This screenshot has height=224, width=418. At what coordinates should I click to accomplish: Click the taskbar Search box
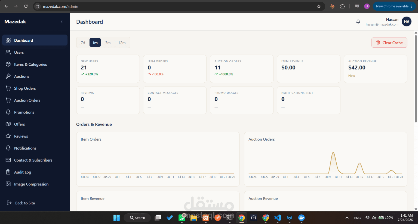137,218
